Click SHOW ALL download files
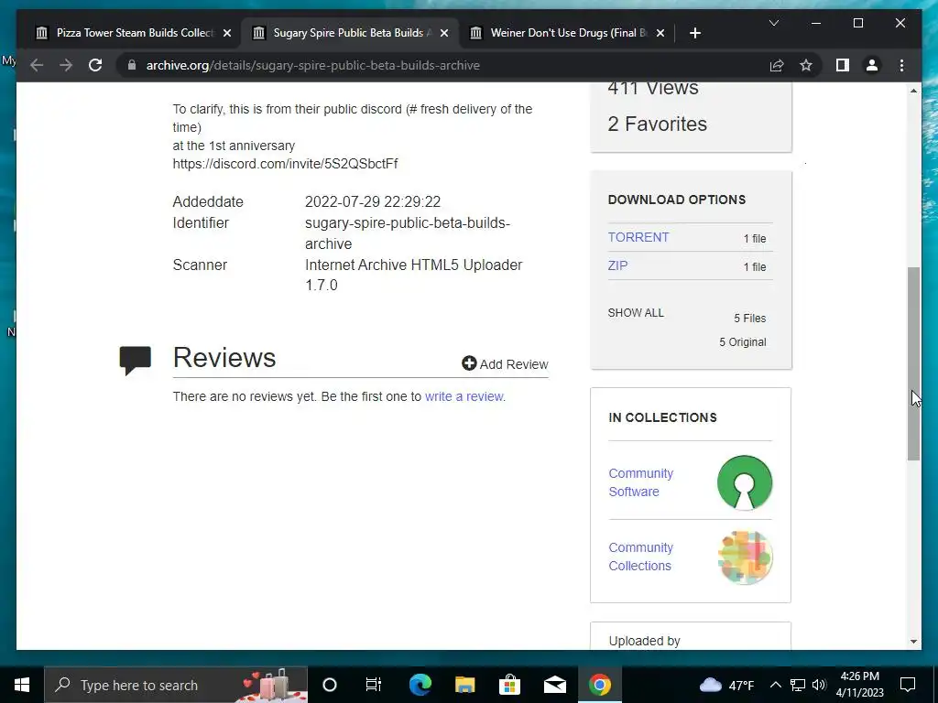 (636, 313)
